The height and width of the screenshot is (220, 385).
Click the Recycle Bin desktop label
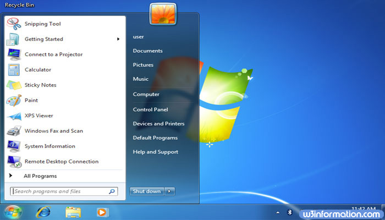(x=19, y=5)
